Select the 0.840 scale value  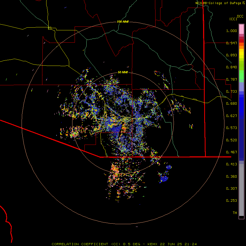[232, 67]
